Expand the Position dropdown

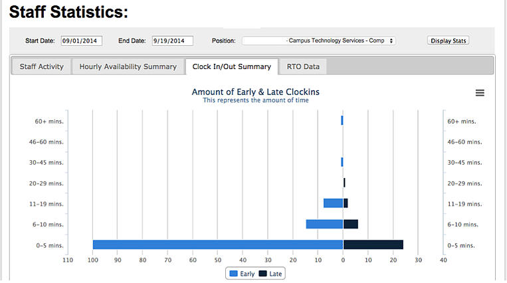tap(319, 41)
